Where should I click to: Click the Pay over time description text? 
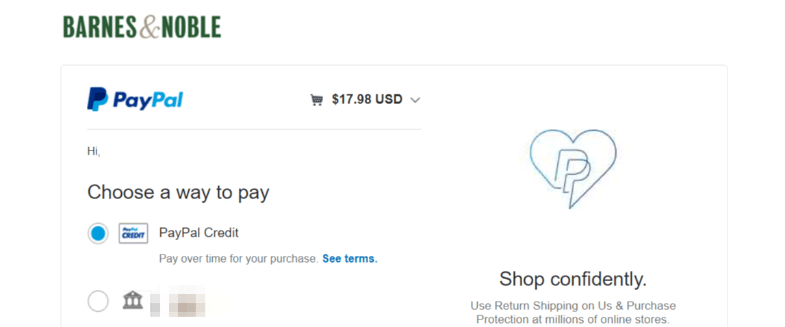click(x=238, y=259)
